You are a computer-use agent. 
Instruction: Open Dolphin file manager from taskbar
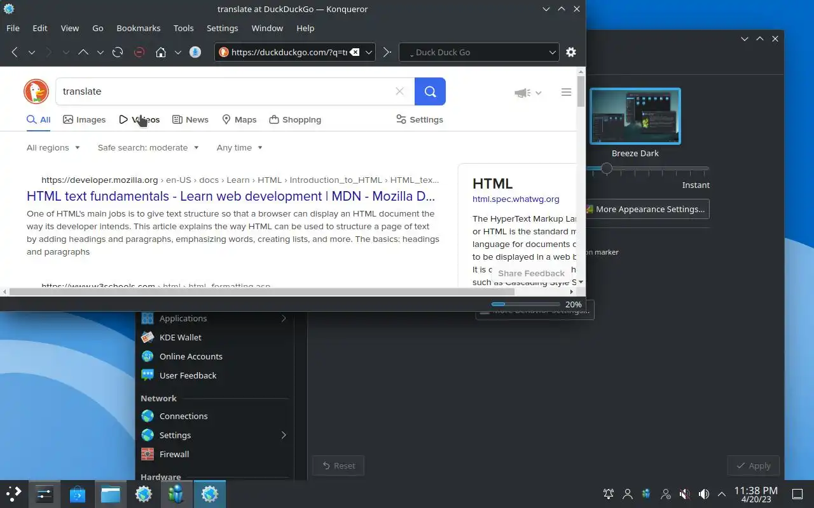pos(111,494)
